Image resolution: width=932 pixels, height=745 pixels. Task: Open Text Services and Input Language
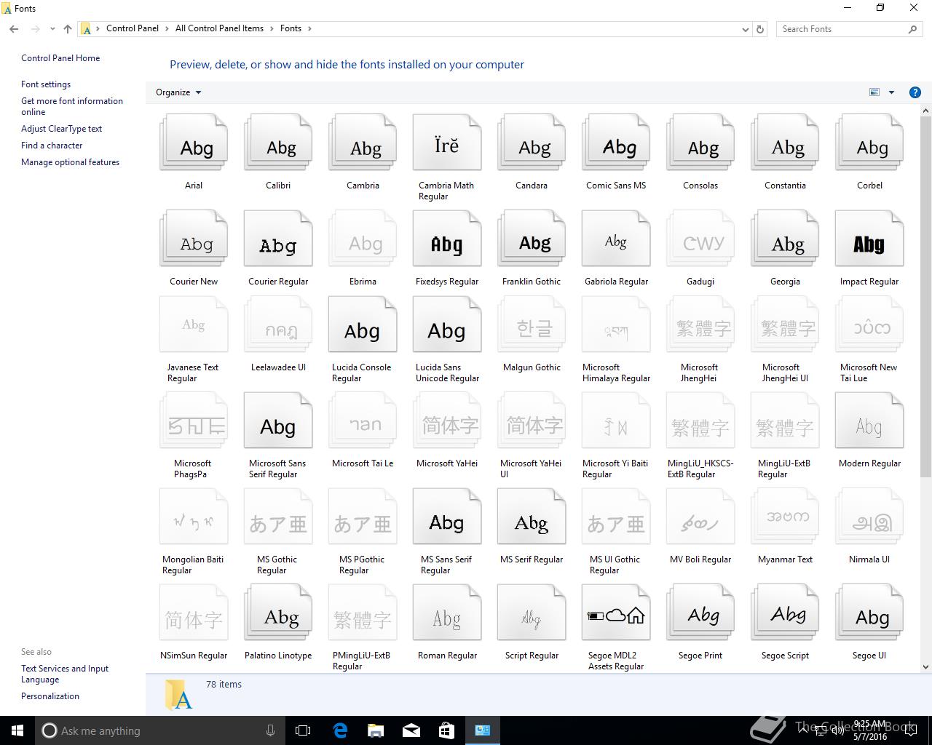click(65, 674)
